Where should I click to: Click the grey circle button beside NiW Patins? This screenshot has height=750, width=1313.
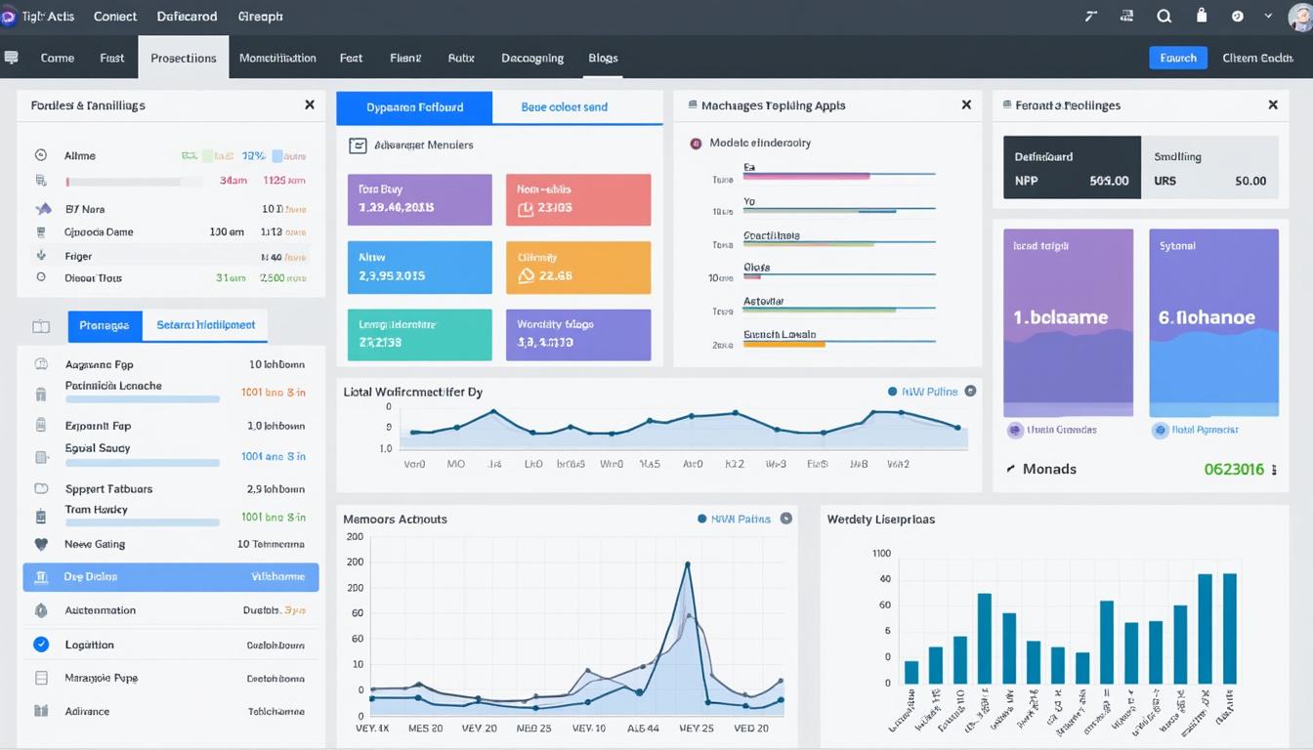coord(785,519)
